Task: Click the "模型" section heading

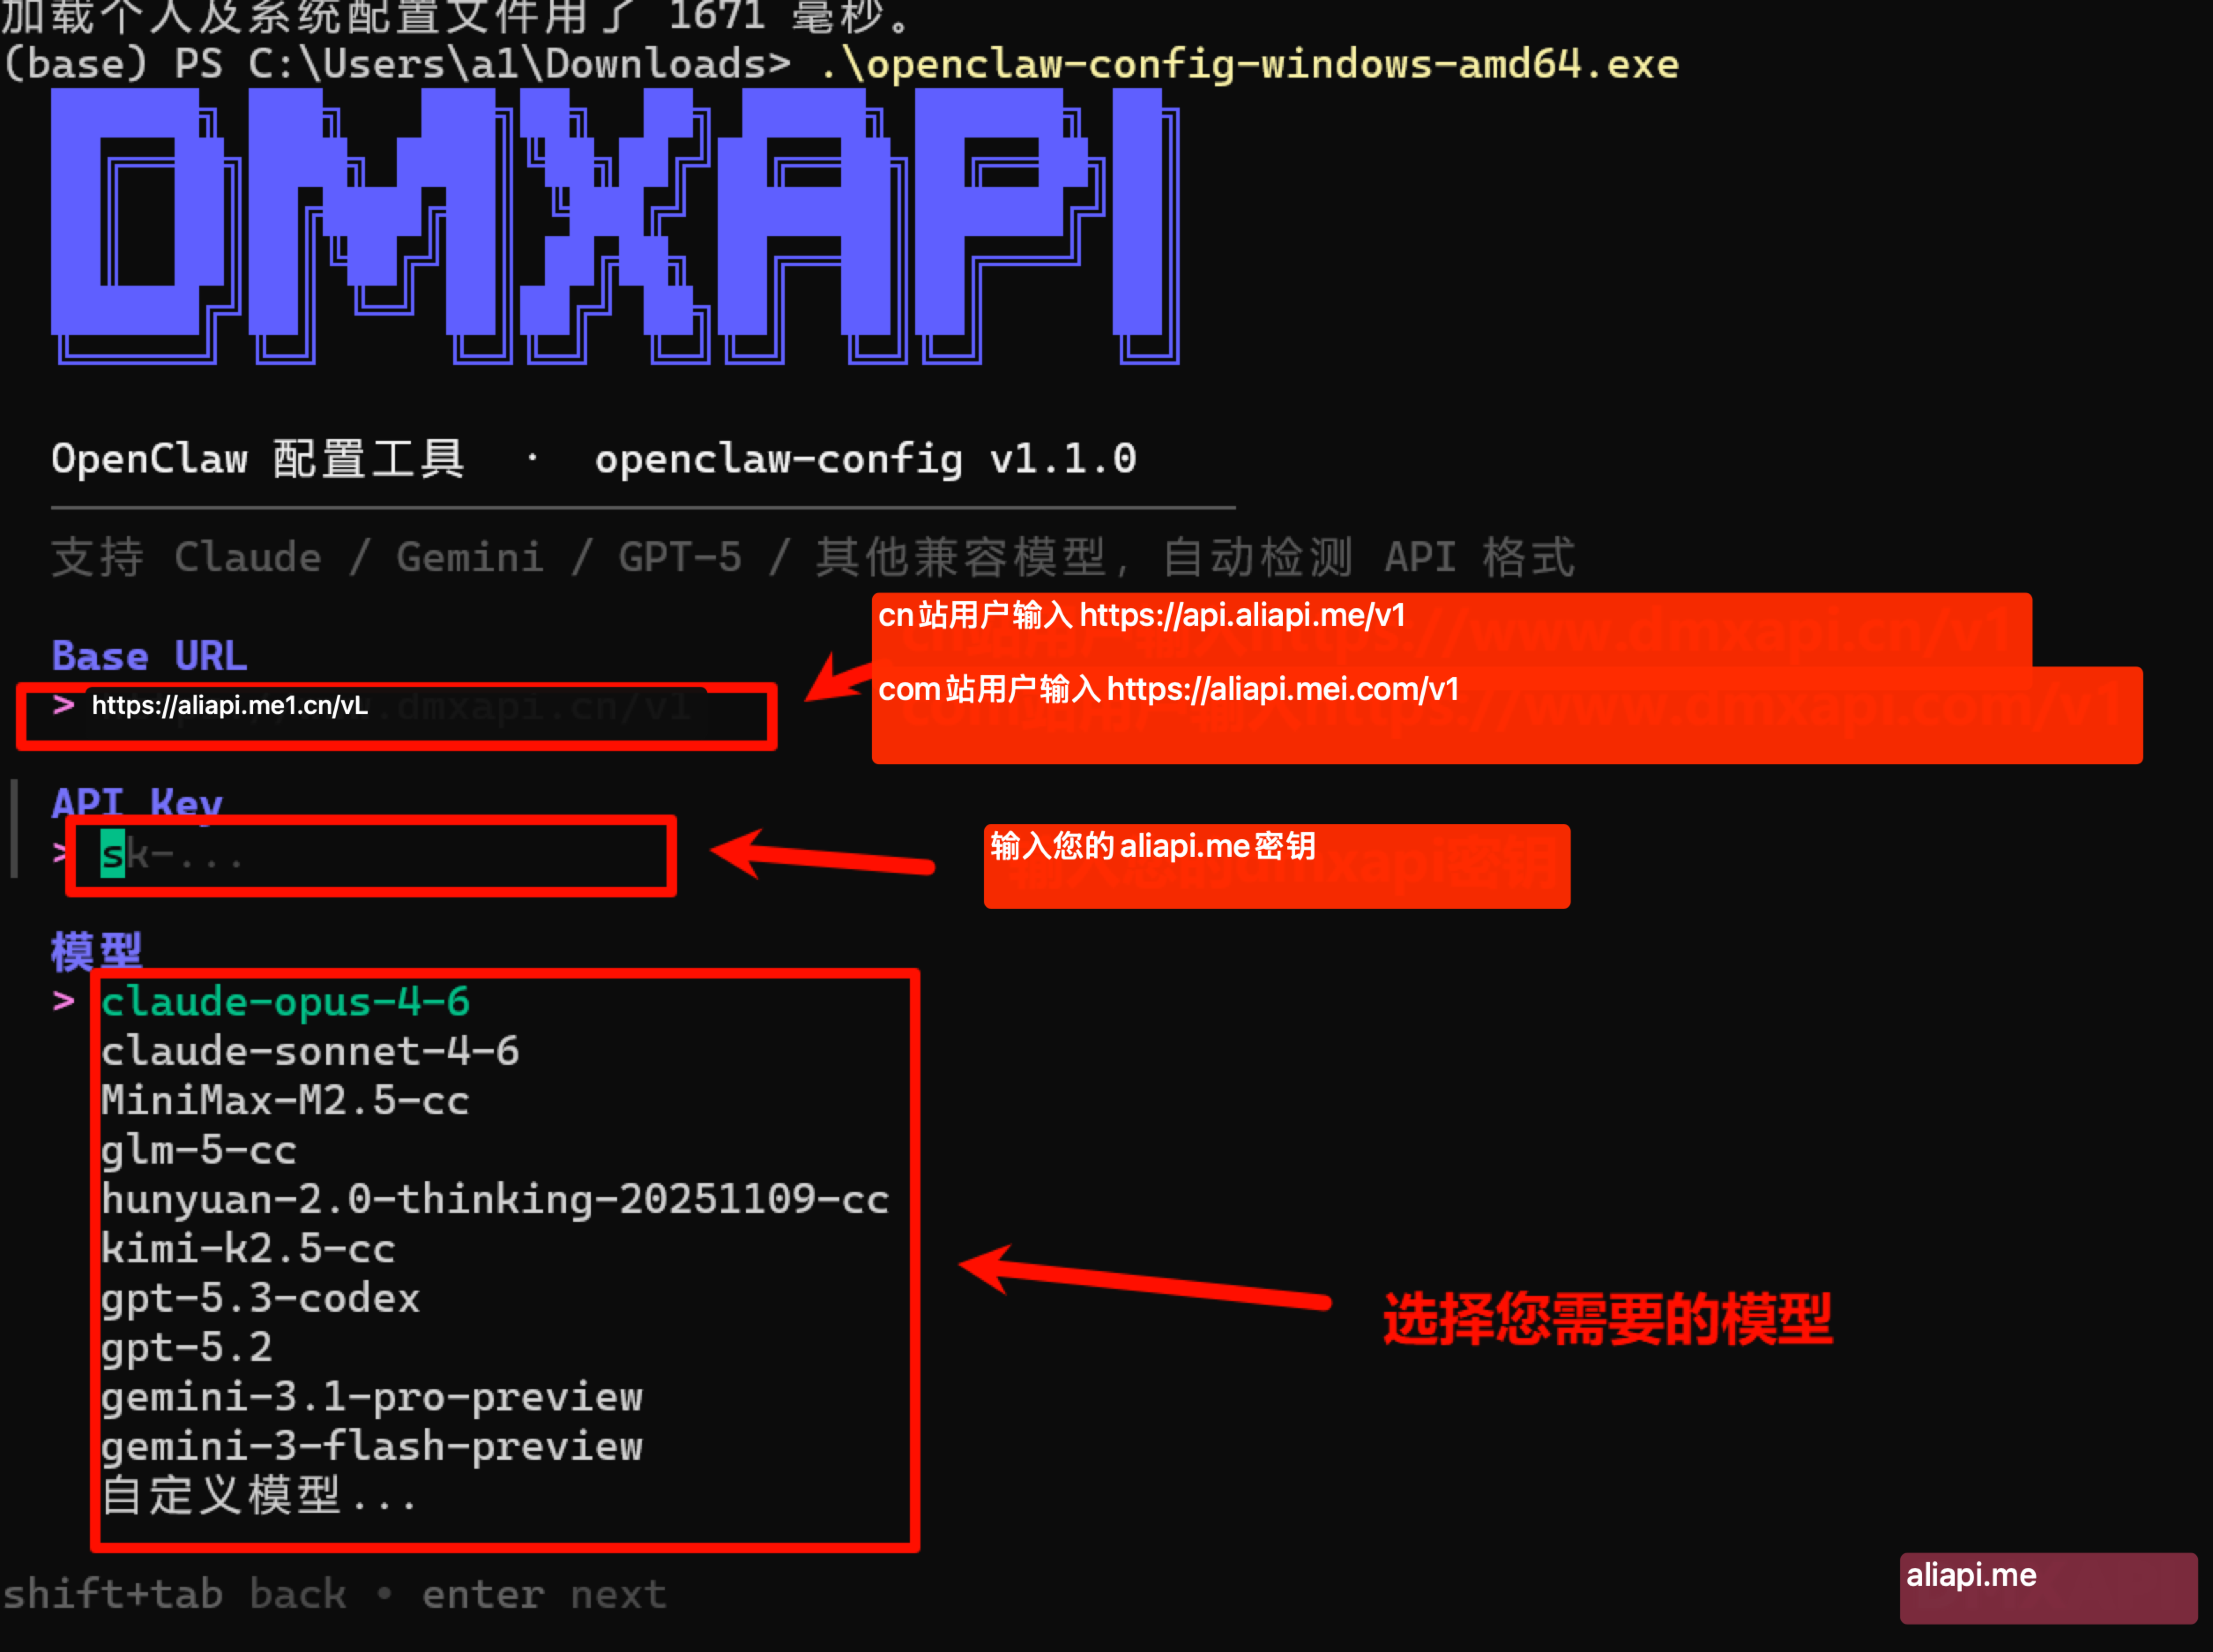Action: click(96, 951)
